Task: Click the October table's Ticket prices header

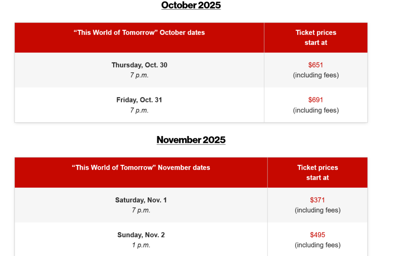Action: click(316, 38)
